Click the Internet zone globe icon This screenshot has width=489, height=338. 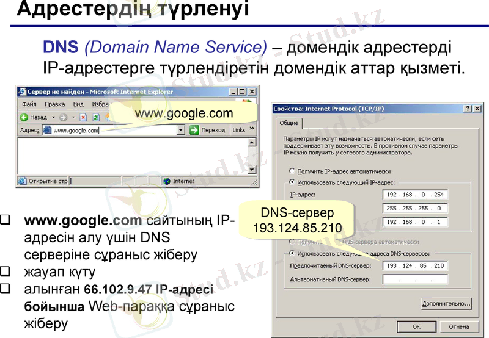click(x=167, y=181)
